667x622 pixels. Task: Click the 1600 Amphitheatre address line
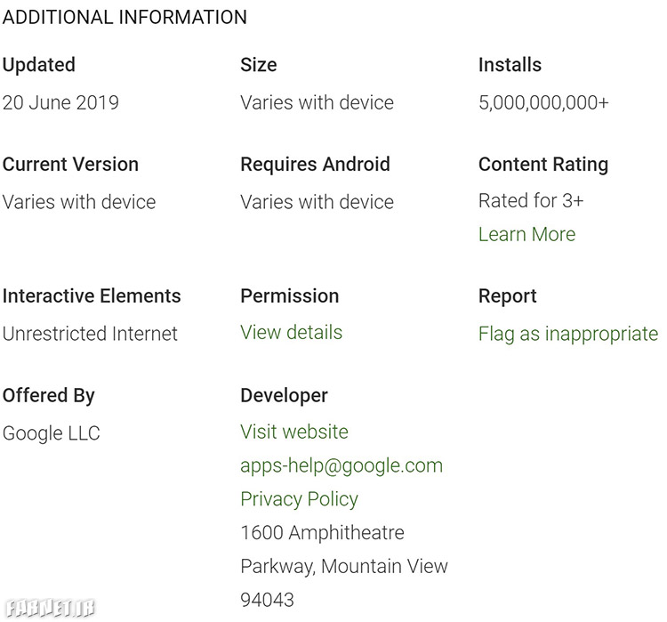click(x=322, y=533)
